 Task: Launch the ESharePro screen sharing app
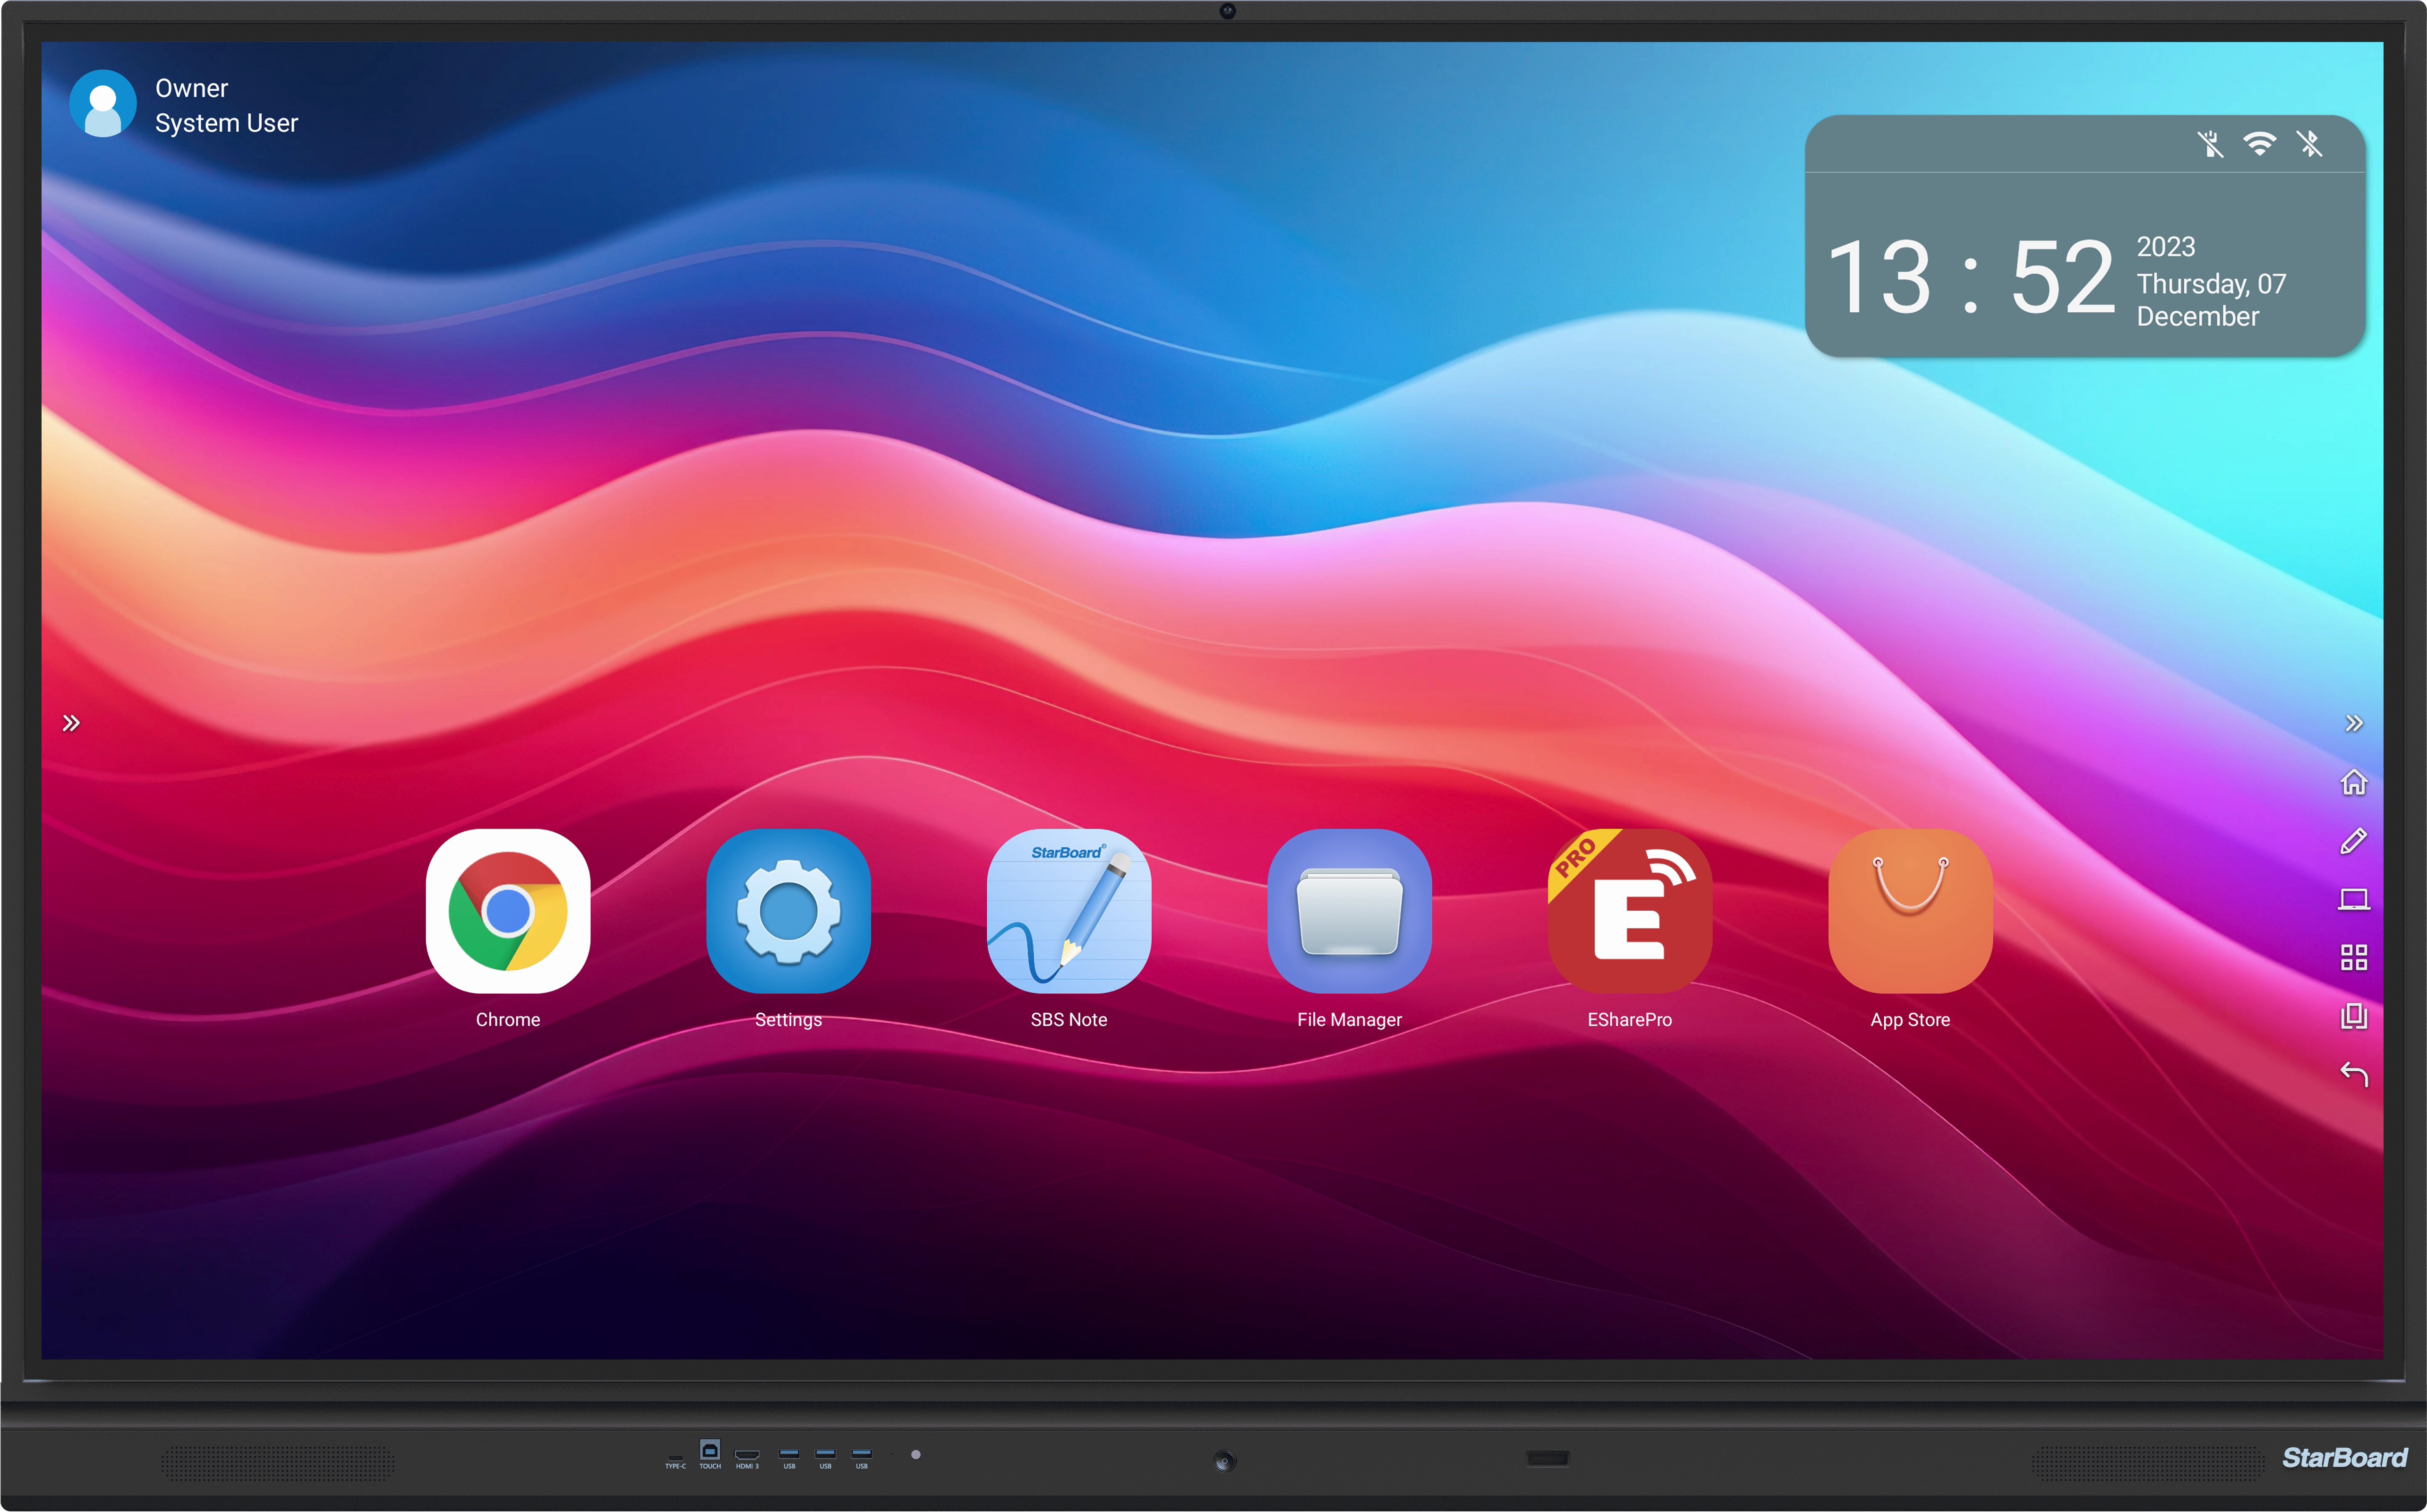(x=1629, y=911)
